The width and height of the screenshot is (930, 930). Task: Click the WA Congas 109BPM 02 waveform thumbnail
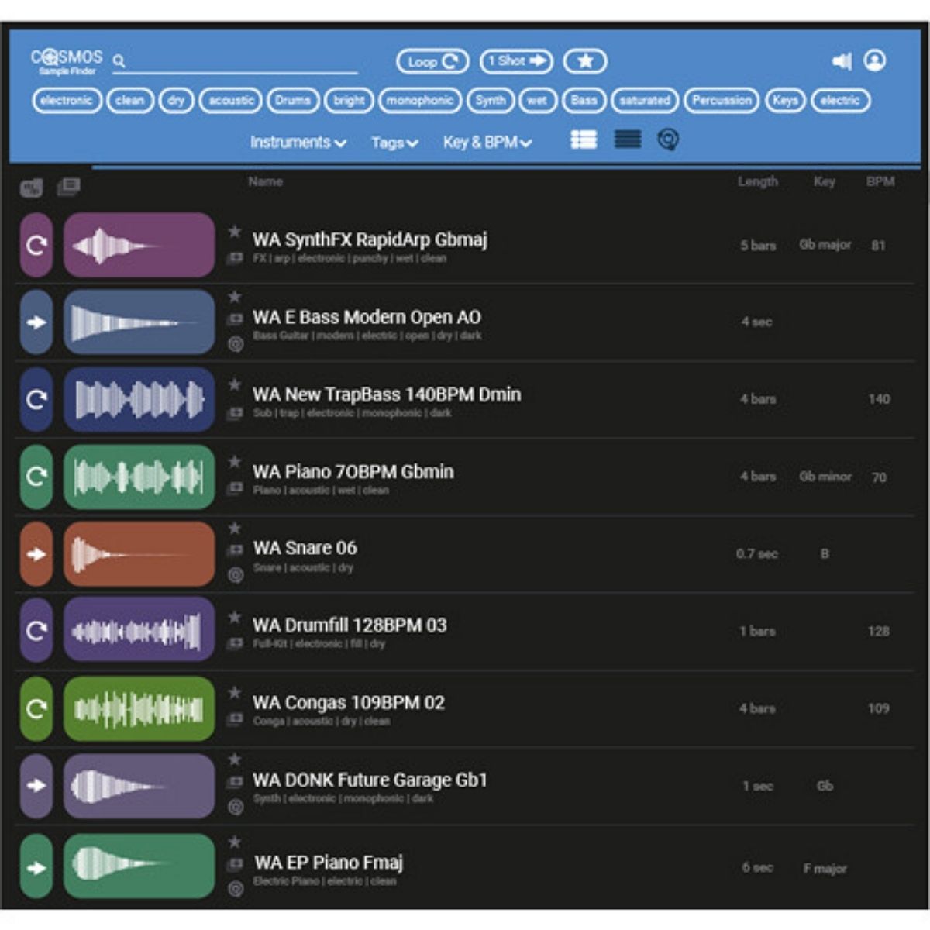coord(138,708)
